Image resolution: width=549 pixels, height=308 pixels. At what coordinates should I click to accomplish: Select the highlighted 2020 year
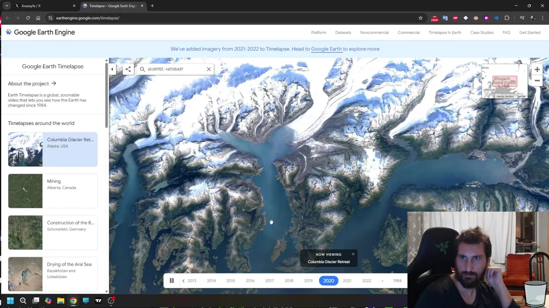329,281
